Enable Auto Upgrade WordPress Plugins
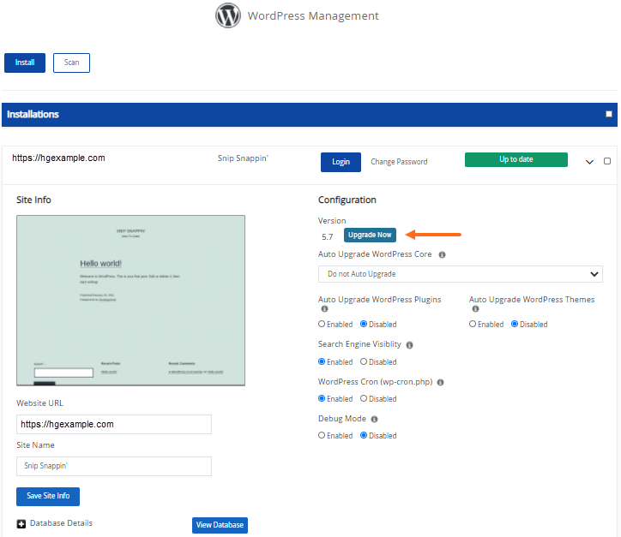Viewport: 621px width, 537px height. tap(322, 324)
